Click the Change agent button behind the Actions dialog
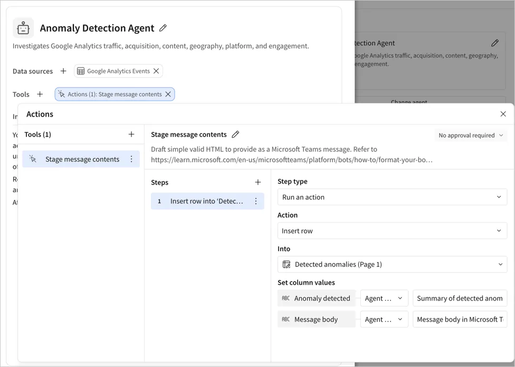 click(430, 100)
